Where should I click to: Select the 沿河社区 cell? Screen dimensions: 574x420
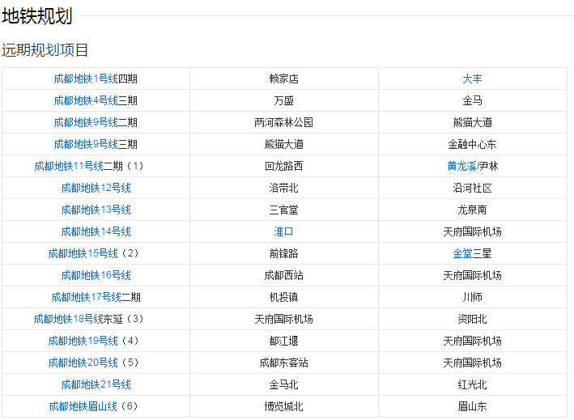[472, 188]
